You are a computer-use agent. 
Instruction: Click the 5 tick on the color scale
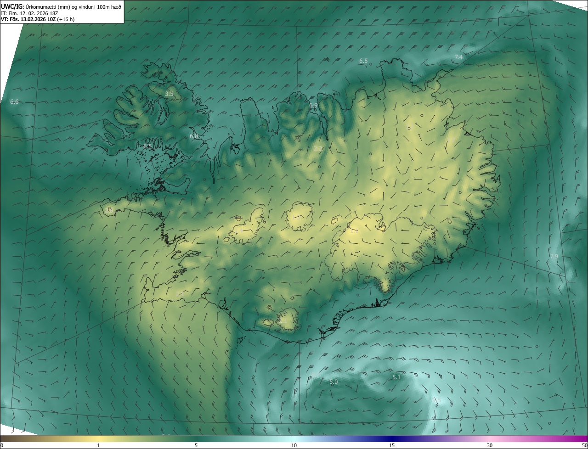point(196,445)
